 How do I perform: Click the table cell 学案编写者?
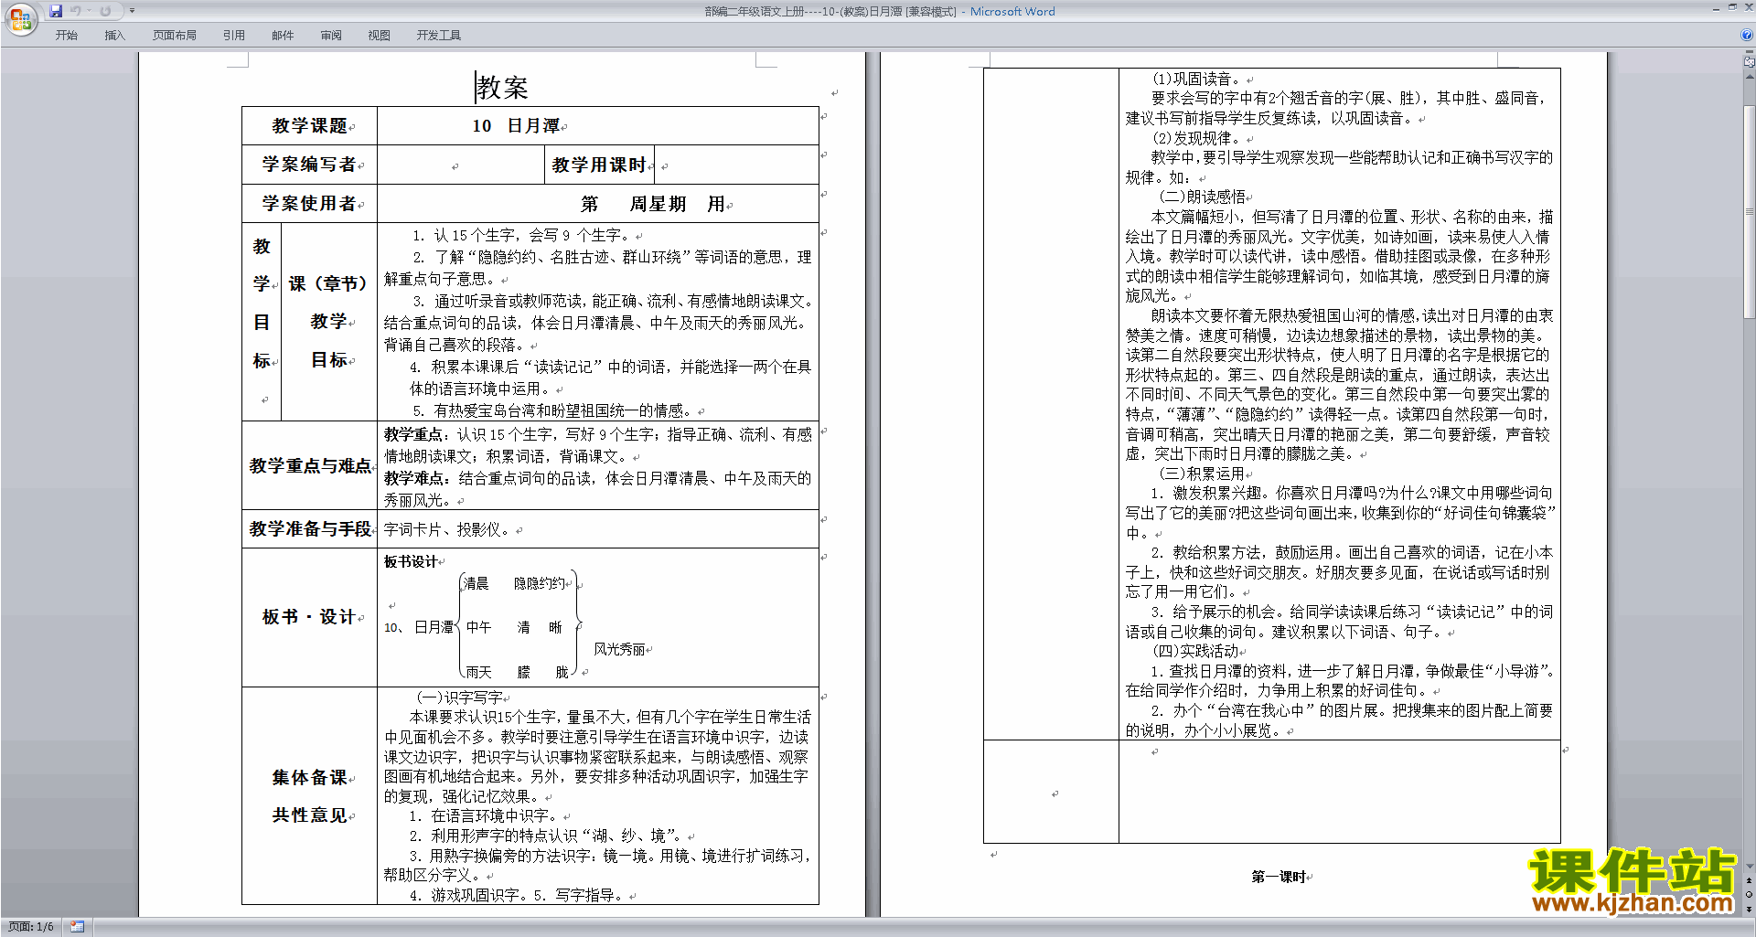pos(309,165)
